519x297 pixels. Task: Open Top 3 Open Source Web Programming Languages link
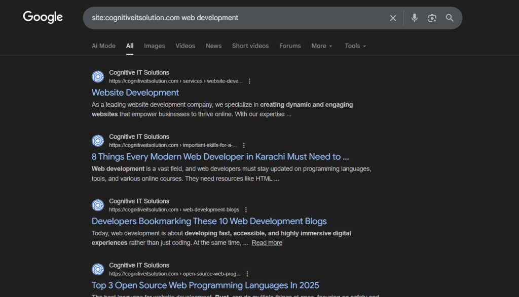coord(205,285)
